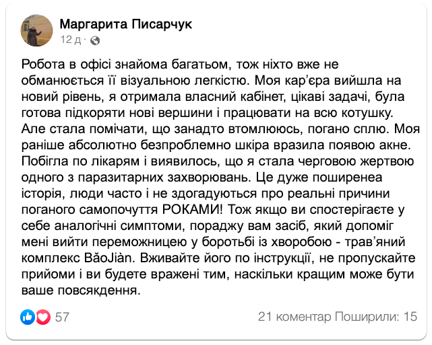This screenshot has height=345, width=432.
Task: Click the globe Public privacy icon
Action: 95,40
